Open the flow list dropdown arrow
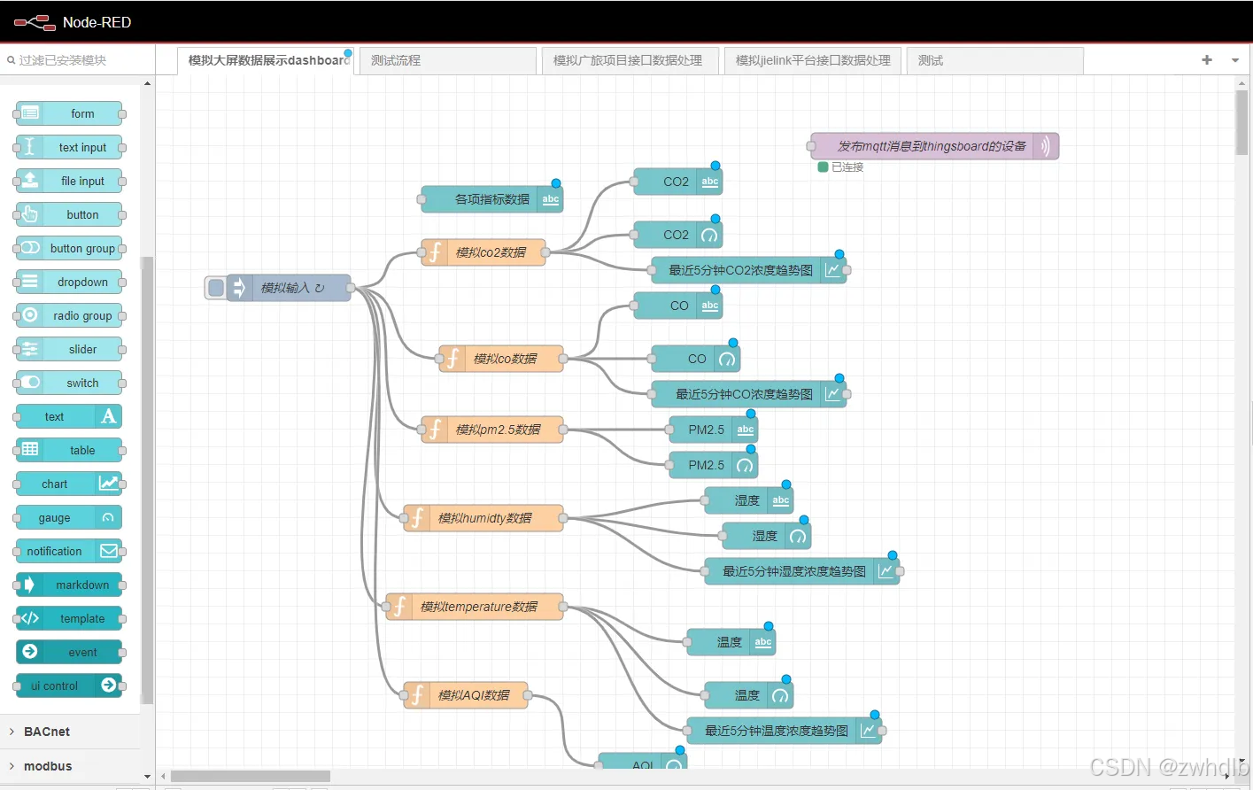1253x790 pixels. 1234,60
